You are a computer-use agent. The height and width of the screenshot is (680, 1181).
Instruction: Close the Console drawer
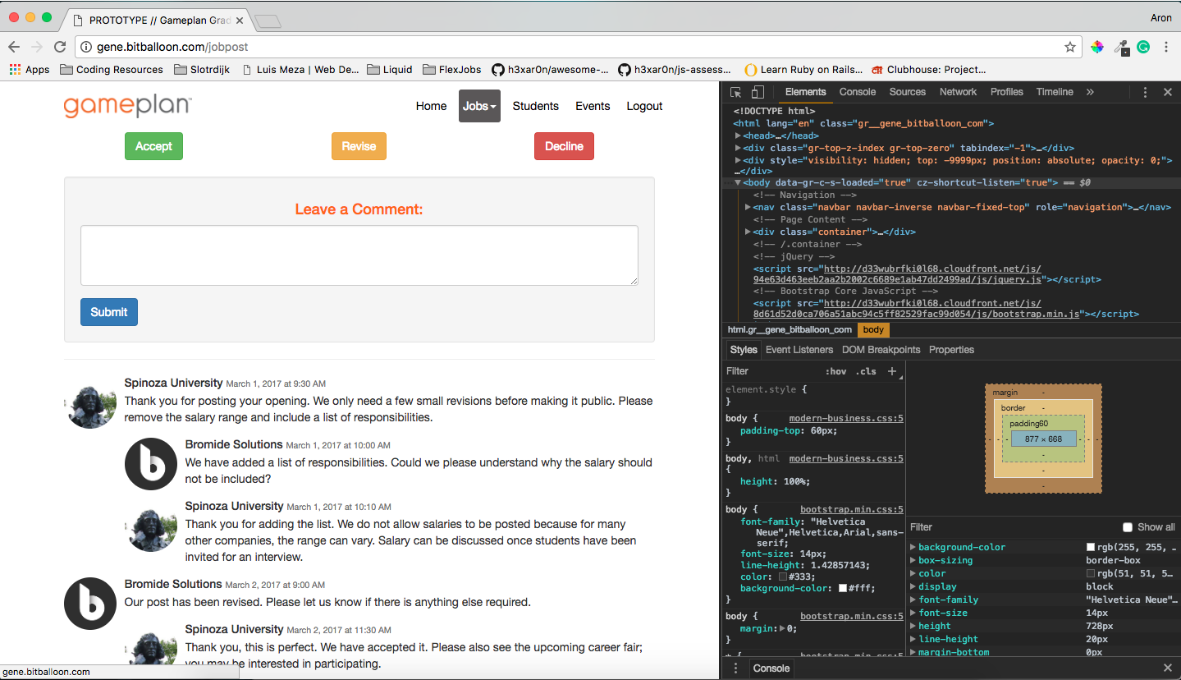coord(1168,669)
